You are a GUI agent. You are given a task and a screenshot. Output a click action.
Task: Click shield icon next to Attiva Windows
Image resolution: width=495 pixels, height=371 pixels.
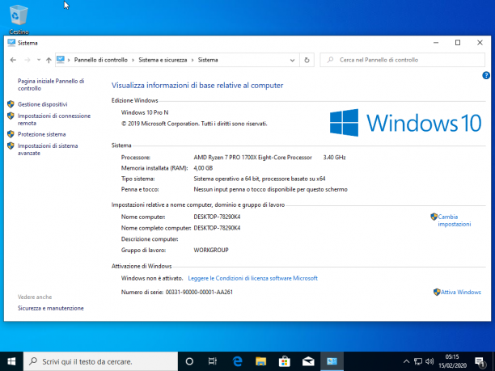coord(437,292)
